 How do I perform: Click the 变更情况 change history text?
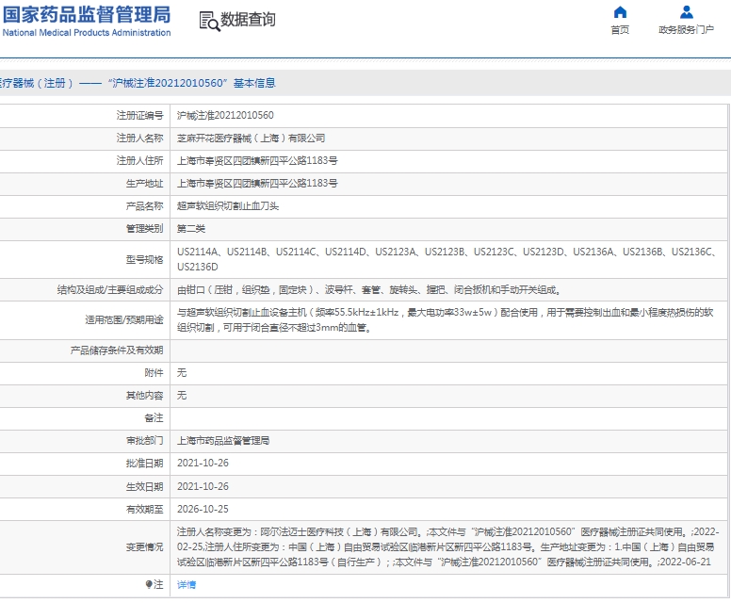point(448,547)
